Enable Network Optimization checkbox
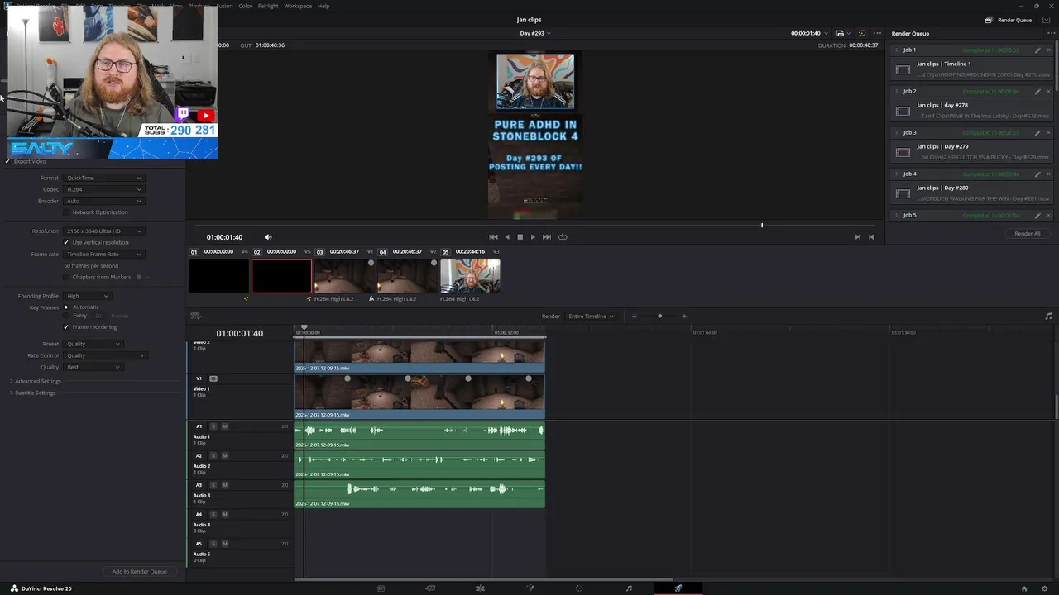Screen dimensions: 1059x595 coord(66,212)
